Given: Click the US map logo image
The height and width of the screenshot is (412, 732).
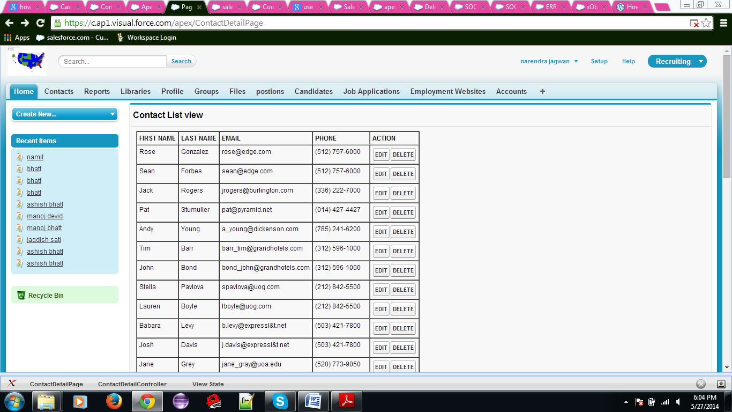Looking at the screenshot, I should pos(27,61).
